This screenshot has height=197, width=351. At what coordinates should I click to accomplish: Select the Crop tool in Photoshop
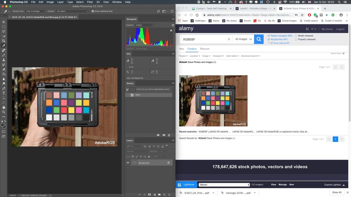point(4,40)
